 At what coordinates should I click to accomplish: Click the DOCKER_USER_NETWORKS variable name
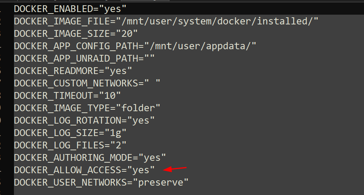[70, 183]
